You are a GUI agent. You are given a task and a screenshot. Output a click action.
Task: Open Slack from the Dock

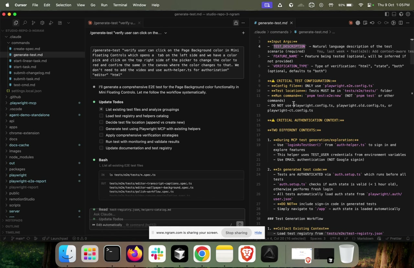[x=157, y=253]
